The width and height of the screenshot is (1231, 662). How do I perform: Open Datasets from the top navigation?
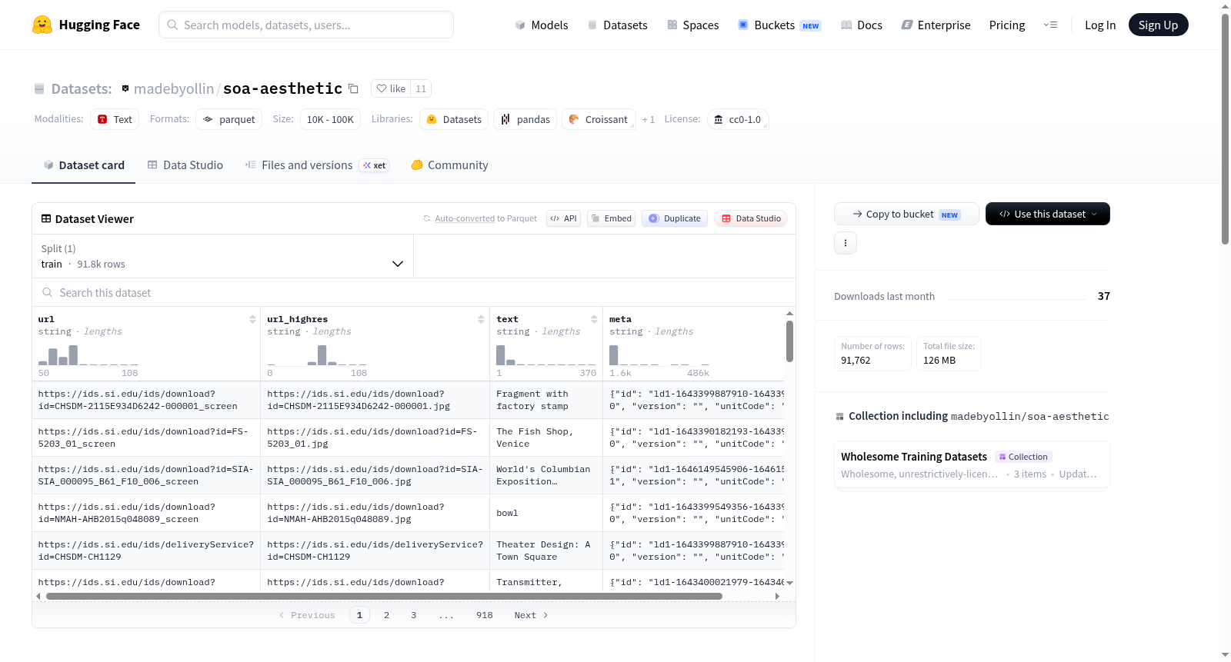617,25
